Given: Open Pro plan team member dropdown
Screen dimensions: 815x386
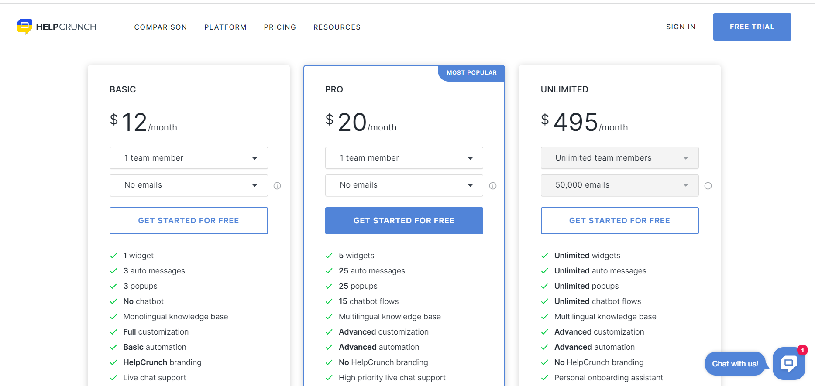Looking at the screenshot, I should point(404,158).
